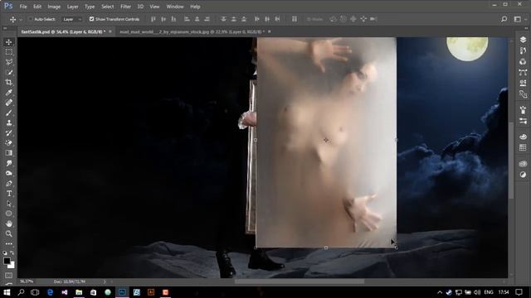Open the Adjustments panel icon
This screenshot has width=531, height=298.
click(523, 175)
